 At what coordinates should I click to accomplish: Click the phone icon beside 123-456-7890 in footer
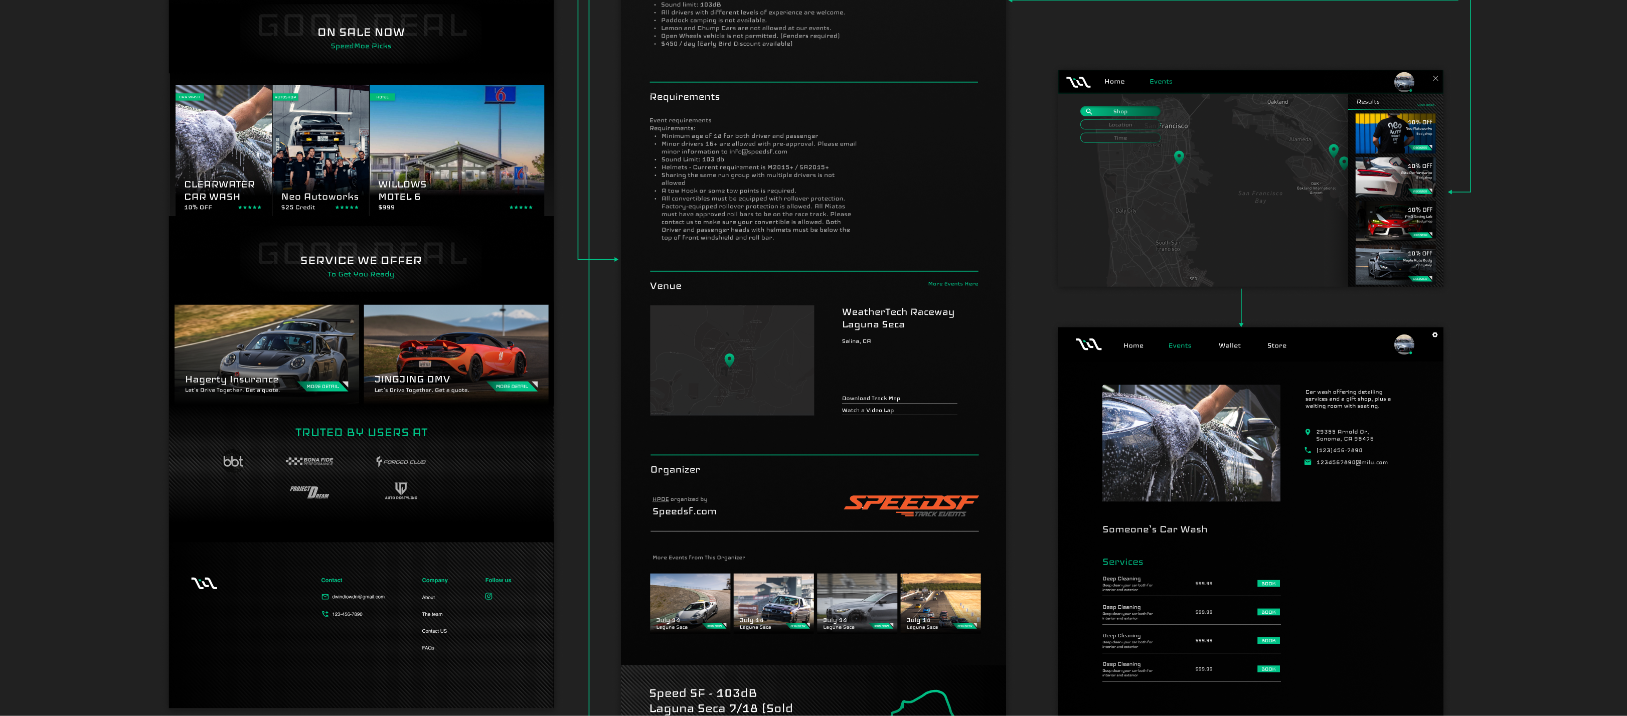click(x=326, y=614)
